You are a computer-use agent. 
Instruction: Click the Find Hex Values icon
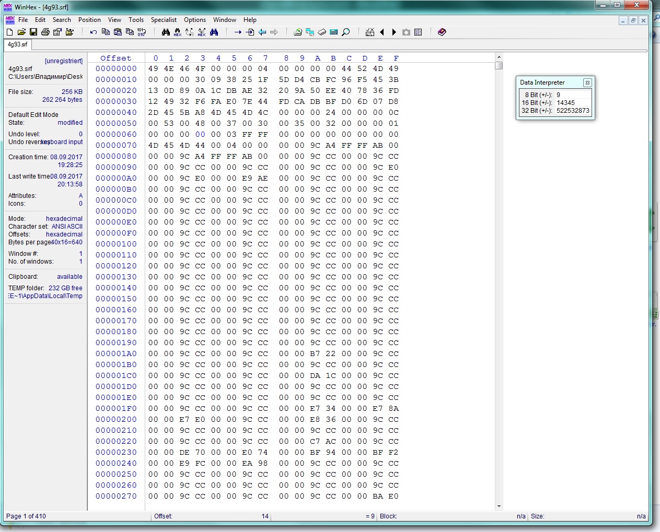click(178, 32)
